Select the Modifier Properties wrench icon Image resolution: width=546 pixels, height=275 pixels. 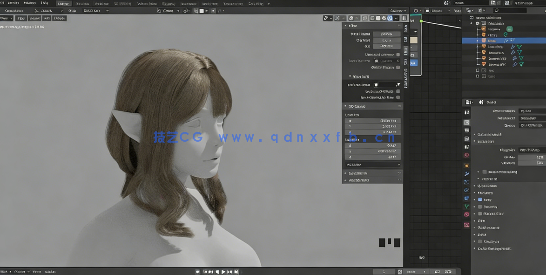pyautogui.click(x=466, y=173)
